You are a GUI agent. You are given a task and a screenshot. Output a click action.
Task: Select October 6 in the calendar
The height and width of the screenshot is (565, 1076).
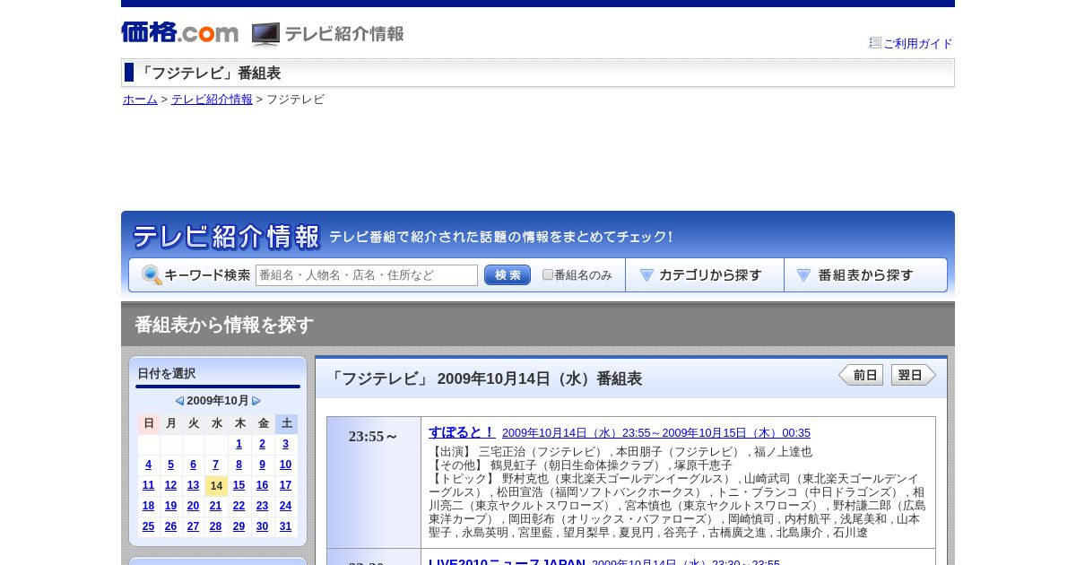click(193, 465)
